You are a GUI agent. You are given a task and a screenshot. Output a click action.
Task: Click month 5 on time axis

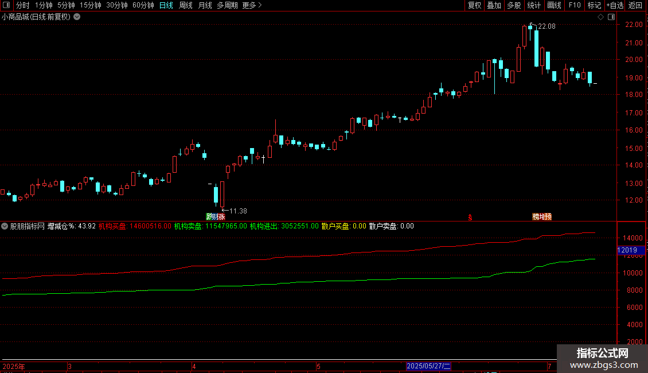[x=318, y=366]
